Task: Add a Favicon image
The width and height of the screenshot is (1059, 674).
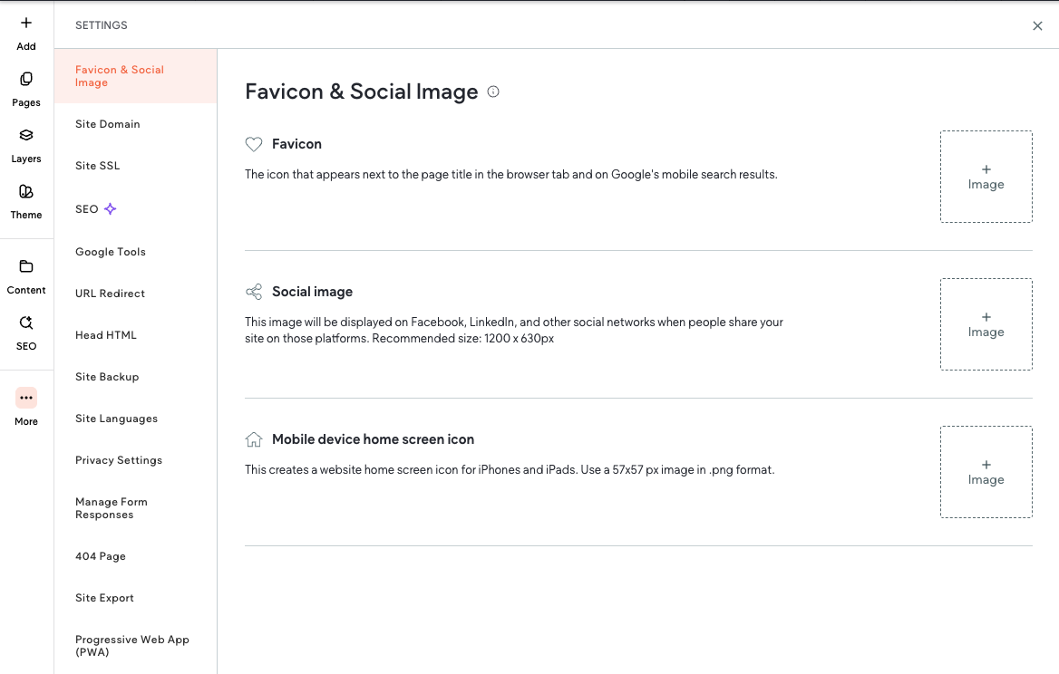Action: tap(986, 177)
